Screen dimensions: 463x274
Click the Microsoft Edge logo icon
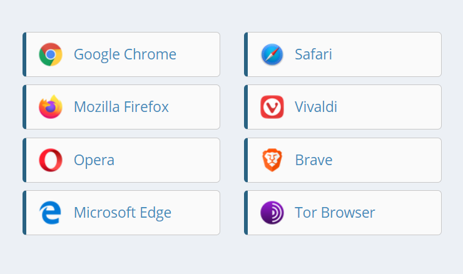51,213
